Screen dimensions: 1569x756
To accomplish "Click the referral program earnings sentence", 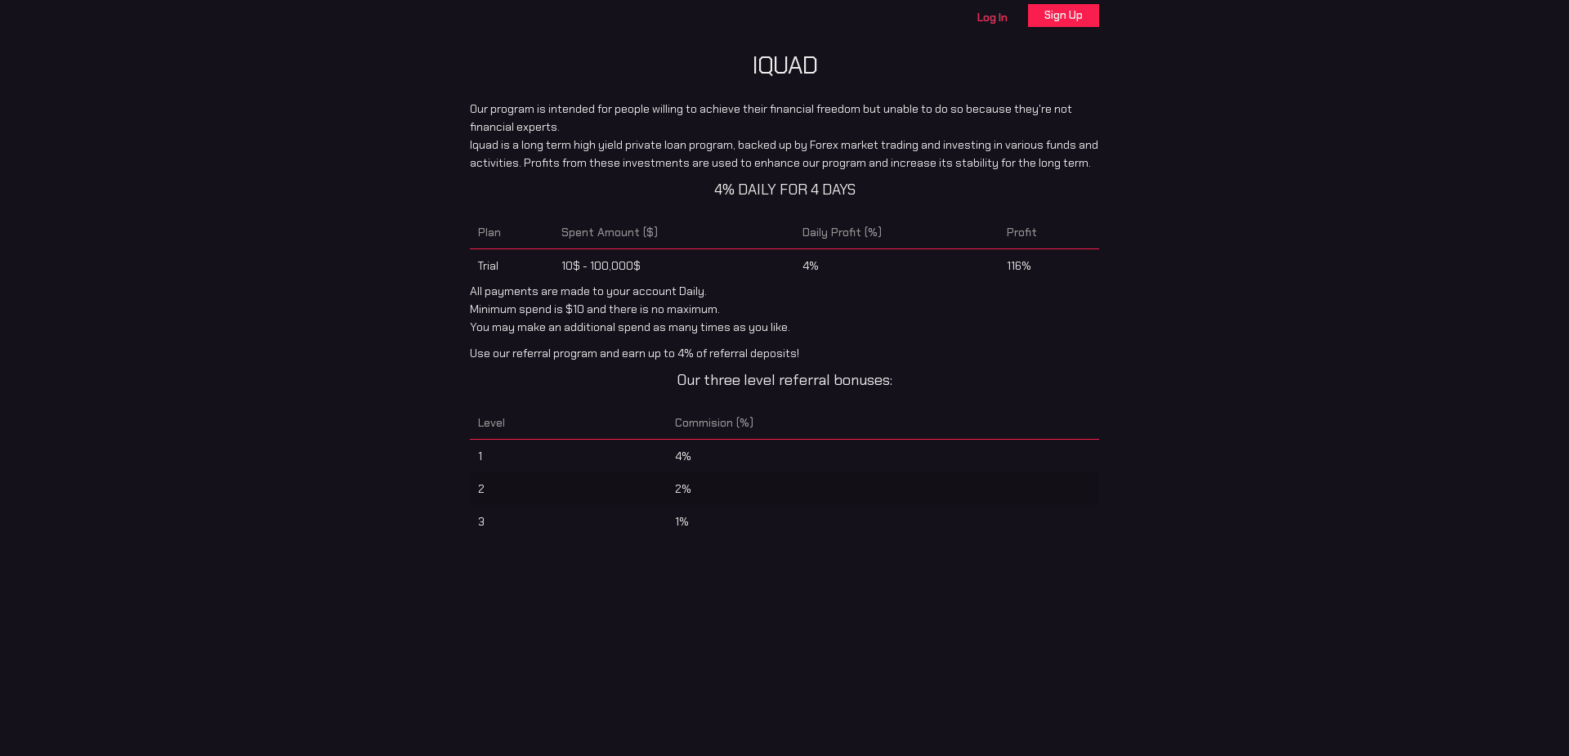I will [x=634, y=353].
